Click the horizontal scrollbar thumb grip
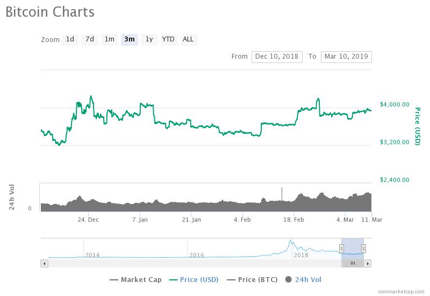Viewport: 430px width, 296px height. pyautogui.click(x=353, y=263)
